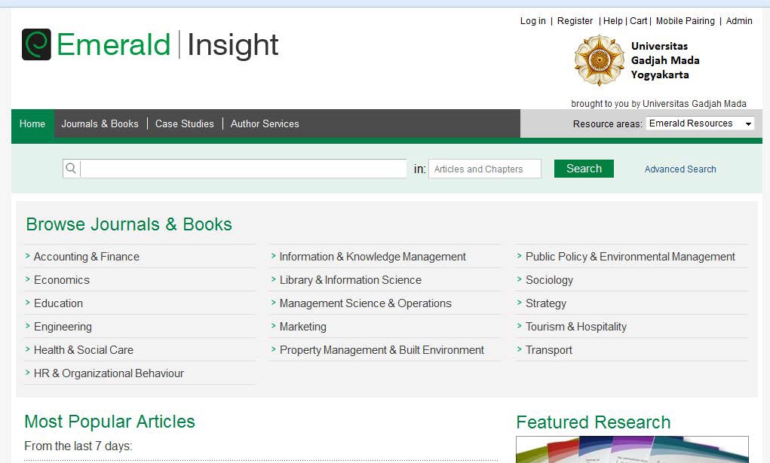This screenshot has width=770, height=463.
Task: Click the Universitas Gadjah Mada emblem
Action: [x=599, y=60]
